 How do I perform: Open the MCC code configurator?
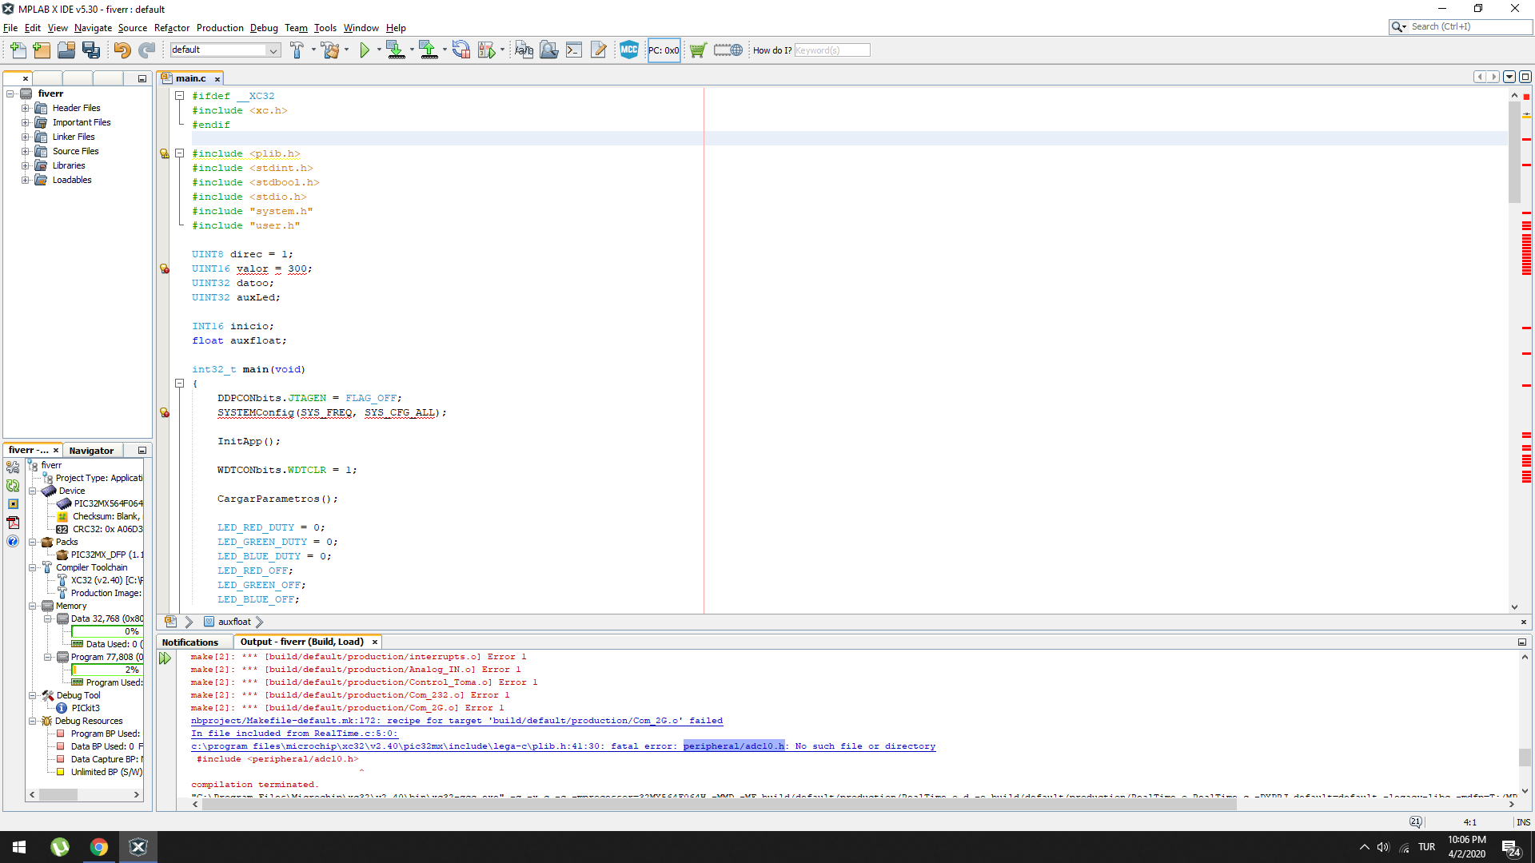tap(629, 50)
